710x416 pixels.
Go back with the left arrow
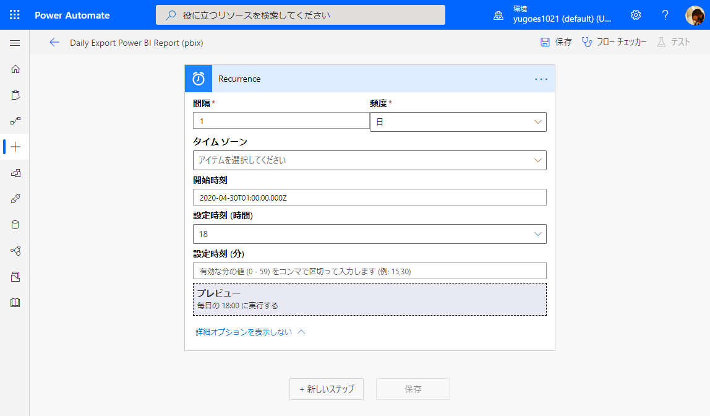tap(54, 43)
